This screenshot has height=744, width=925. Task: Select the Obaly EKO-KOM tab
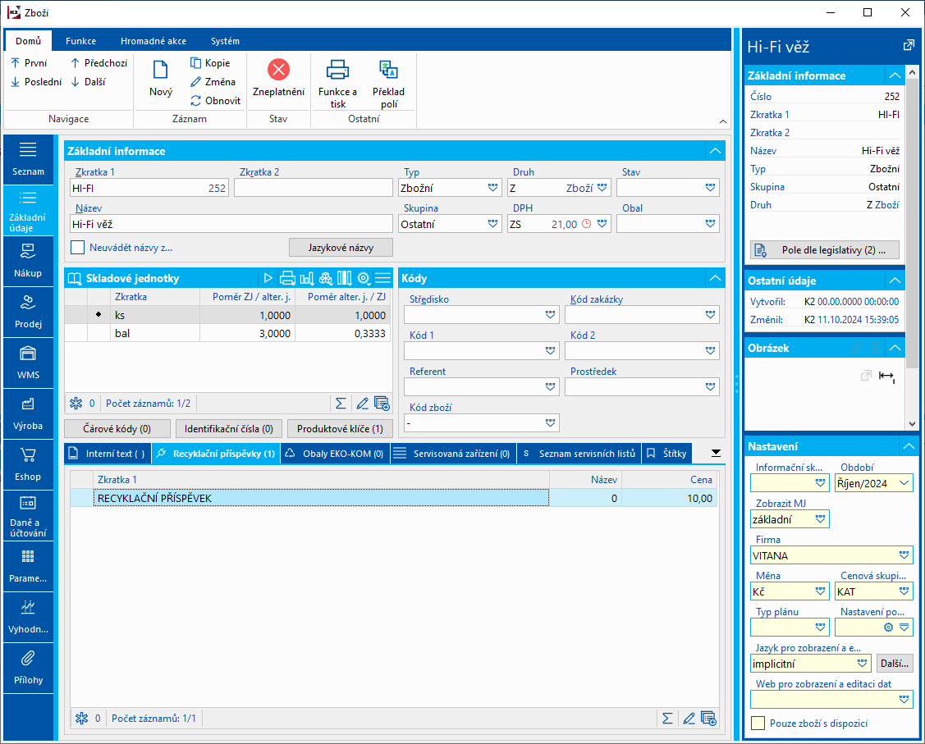(x=336, y=453)
